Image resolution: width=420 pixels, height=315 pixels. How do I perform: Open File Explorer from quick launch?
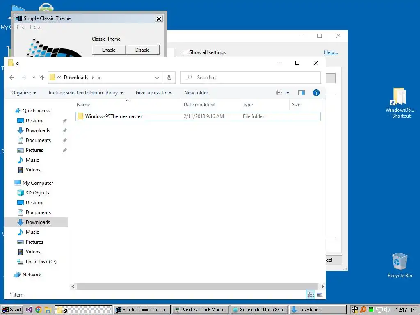tap(48, 310)
